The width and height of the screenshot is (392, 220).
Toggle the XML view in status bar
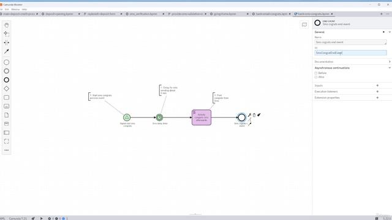click(x=2, y=218)
